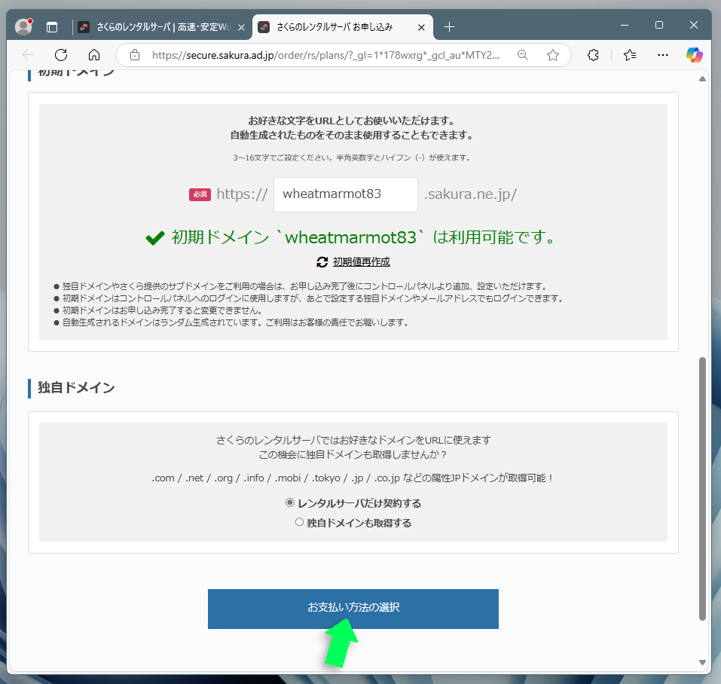
Task: Click the note 独自ドメインやさくら提供のサブドメイン
Action: point(304,286)
